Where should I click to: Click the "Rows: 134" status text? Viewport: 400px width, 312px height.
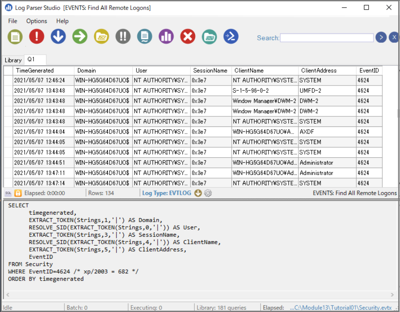pyautogui.click(x=101, y=193)
